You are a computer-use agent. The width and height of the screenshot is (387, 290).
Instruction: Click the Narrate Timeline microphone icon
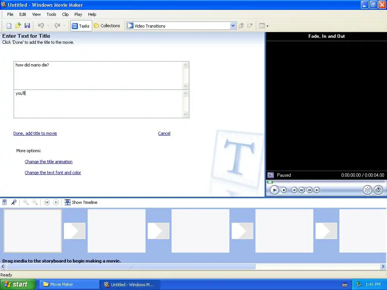click(14, 202)
